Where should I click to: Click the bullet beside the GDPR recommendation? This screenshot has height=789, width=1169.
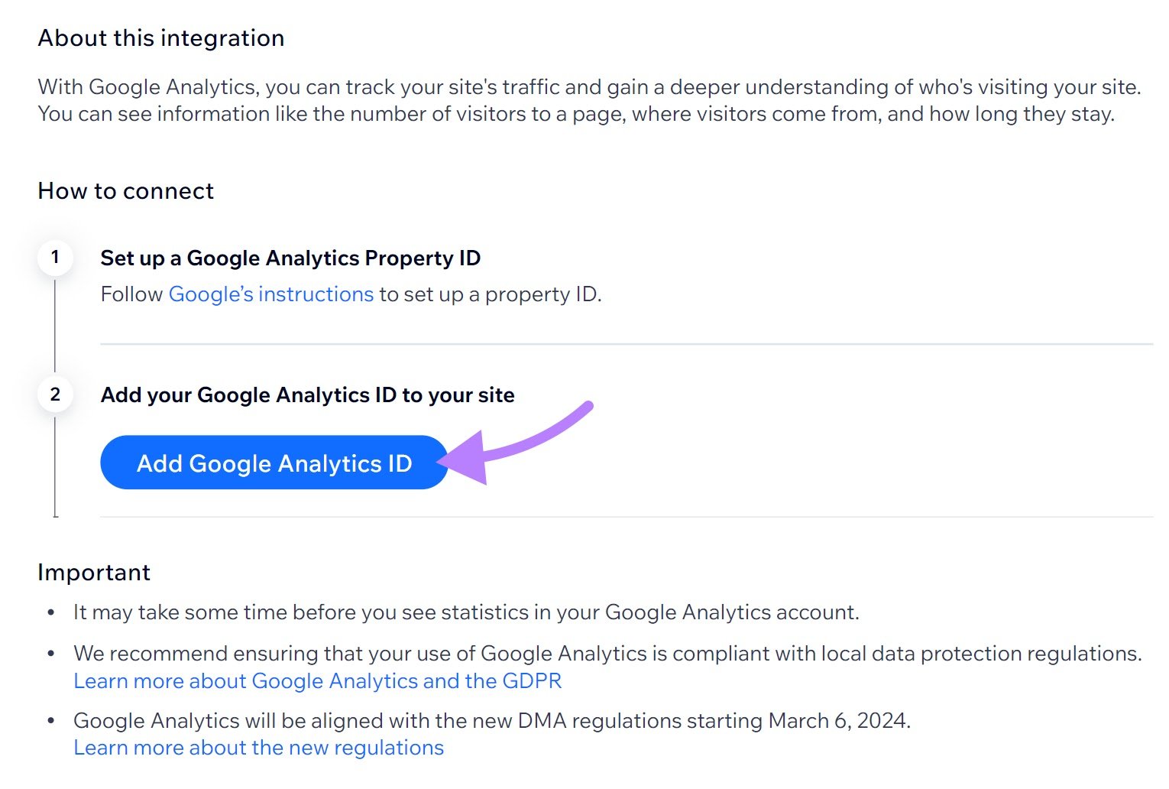pos(51,653)
